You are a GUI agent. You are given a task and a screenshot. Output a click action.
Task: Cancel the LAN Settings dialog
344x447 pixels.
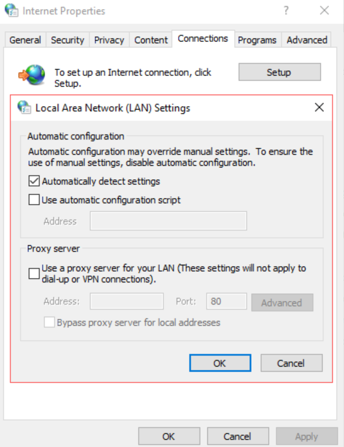tap(291, 363)
